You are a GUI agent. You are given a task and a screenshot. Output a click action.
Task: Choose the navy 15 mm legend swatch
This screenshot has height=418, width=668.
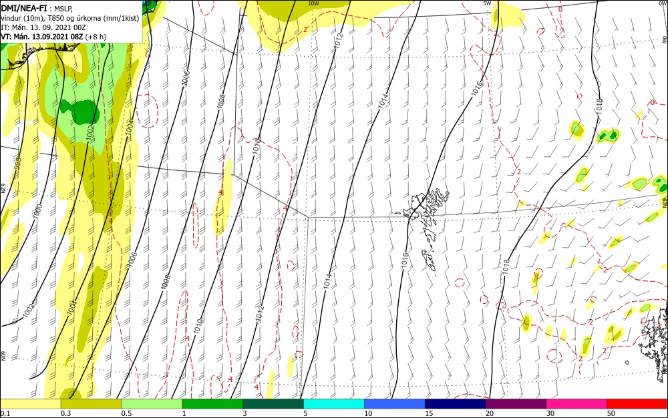(456, 405)
